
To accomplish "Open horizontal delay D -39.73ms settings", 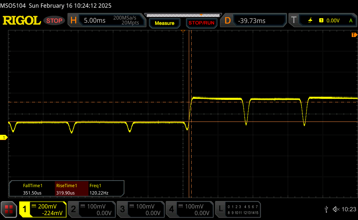I will pos(253,21).
